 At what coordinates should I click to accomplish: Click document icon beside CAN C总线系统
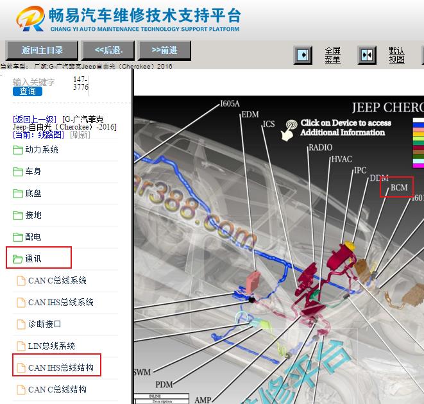coord(21,281)
